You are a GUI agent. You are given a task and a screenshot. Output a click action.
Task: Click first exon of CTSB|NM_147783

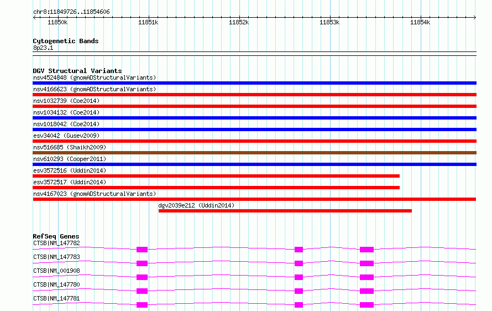pyautogui.click(x=142, y=263)
